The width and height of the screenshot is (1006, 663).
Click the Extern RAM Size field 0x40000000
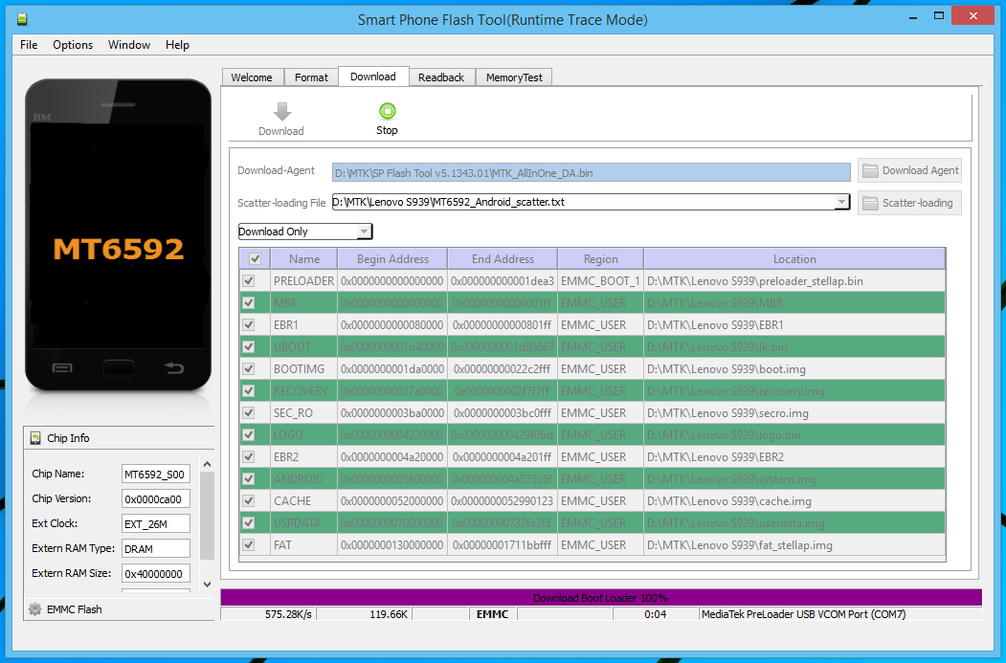[156, 574]
